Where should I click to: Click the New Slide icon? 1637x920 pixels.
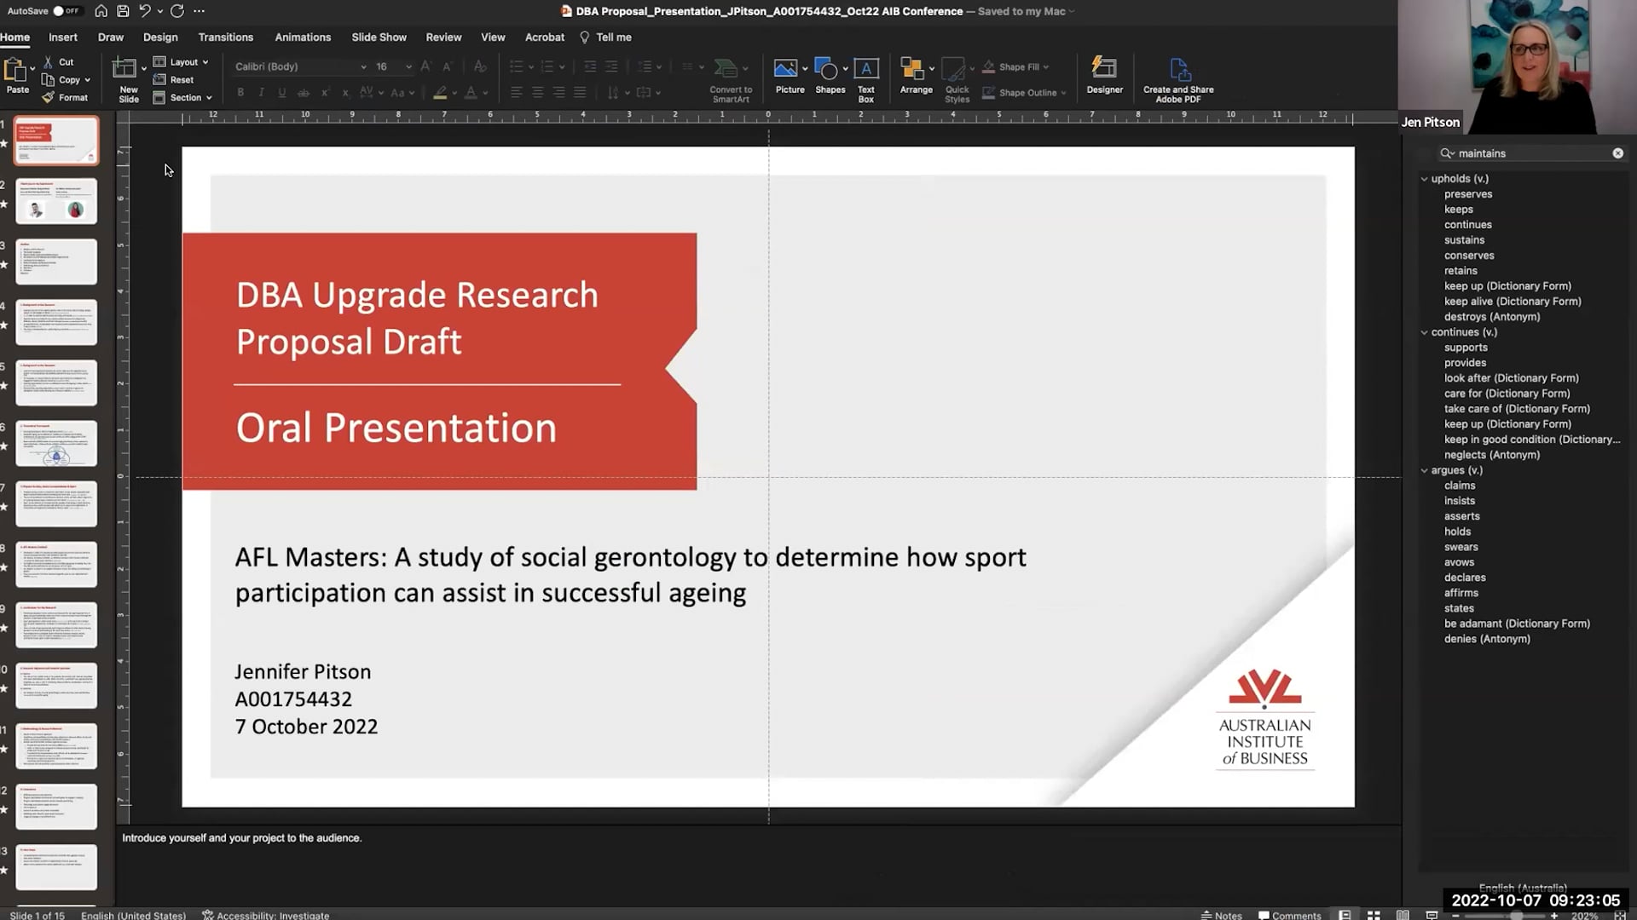click(x=125, y=69)
